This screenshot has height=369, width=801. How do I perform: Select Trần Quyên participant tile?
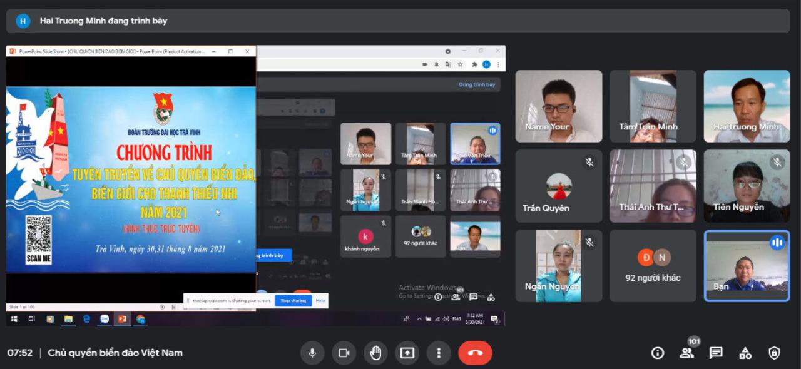click(x=558, y=186)
